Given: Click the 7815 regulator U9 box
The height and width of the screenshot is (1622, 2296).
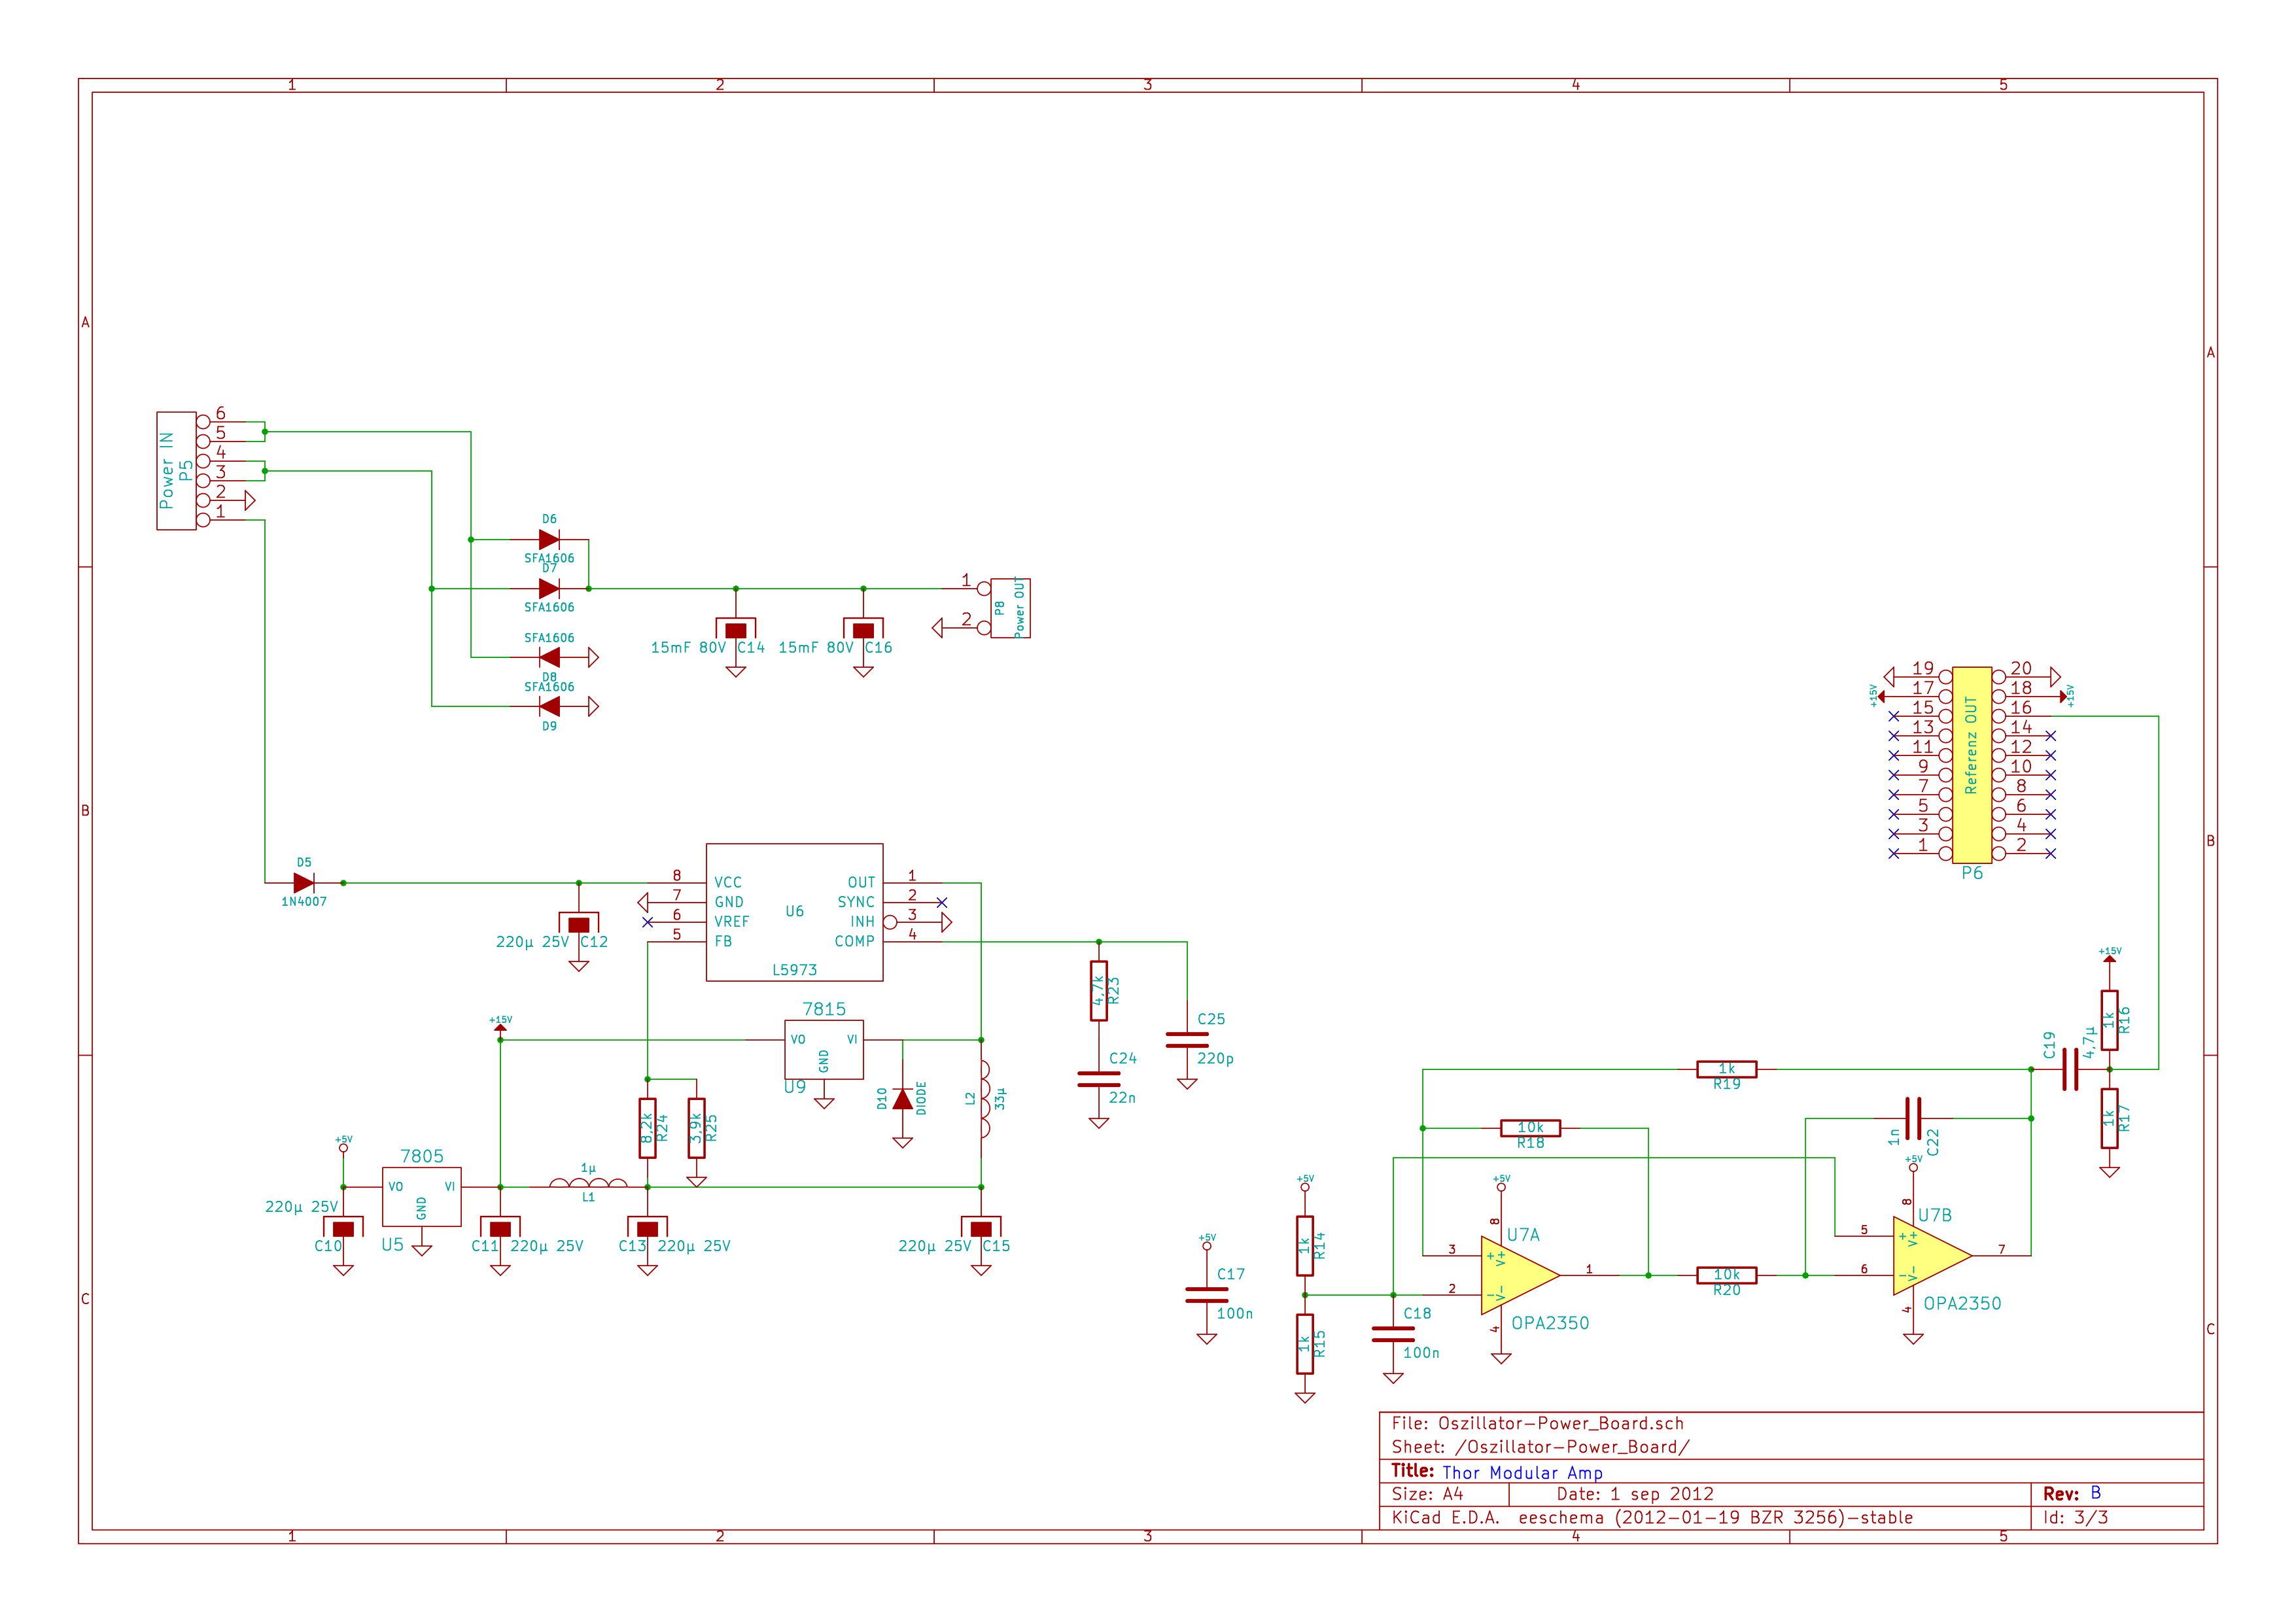Looking at the screenshot, I should point(823,1049).
